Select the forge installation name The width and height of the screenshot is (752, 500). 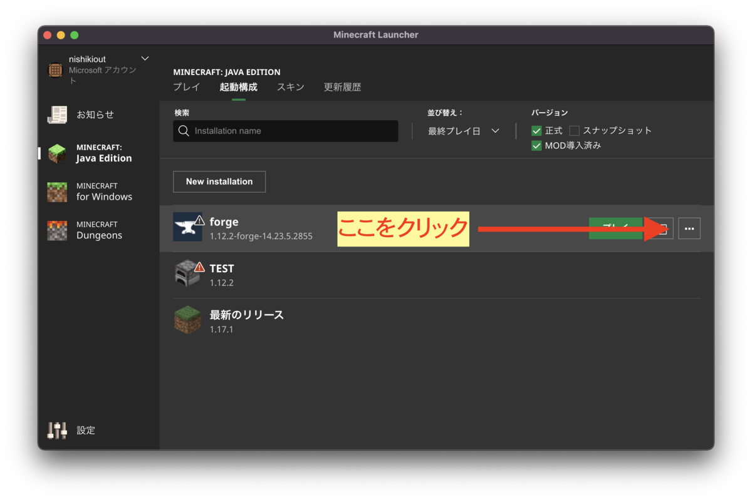(224, 222)
